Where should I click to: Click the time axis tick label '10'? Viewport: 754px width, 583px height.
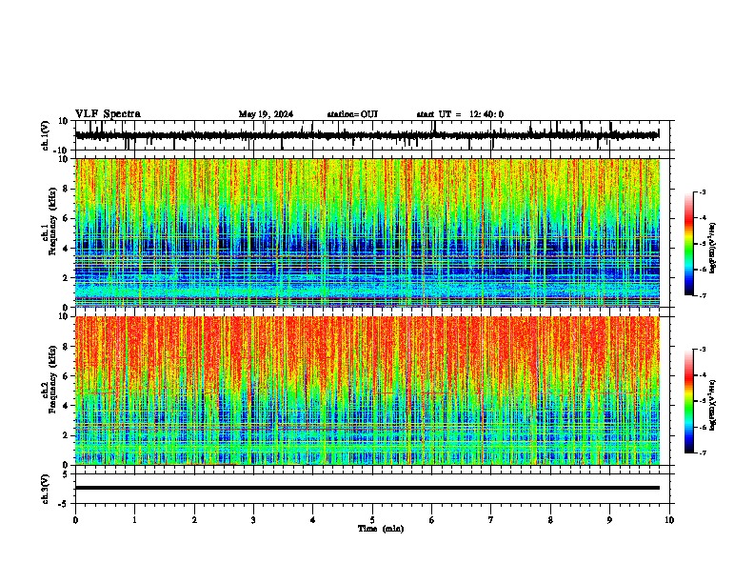(669, 520)
